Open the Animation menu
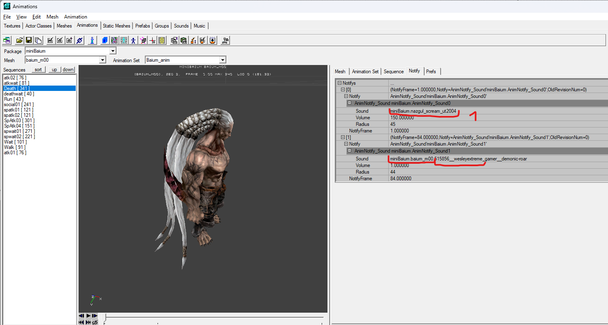This screenshot has height=325, width=608. pyautogui.click(x=75, y=17)
